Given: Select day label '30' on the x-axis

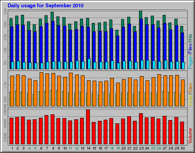Looking at the screenshot, I should tap(182, 148).
